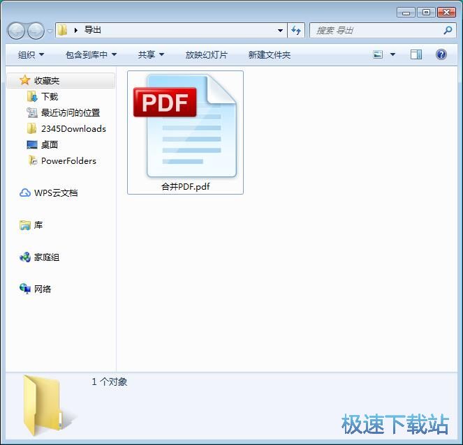Click the 库 libraries icon
Screen dimensions: 463x445
pos(25,225)
